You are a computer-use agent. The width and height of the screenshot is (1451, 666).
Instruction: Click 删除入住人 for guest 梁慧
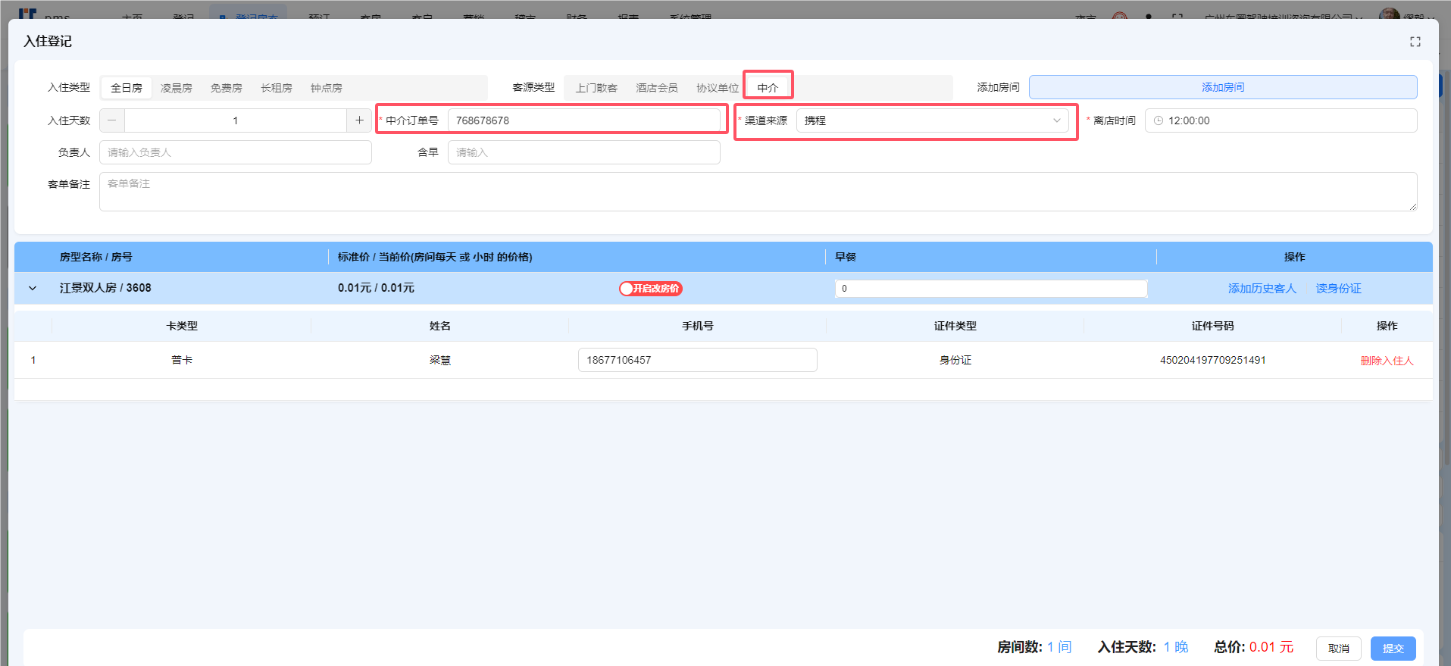point(1386,361)
